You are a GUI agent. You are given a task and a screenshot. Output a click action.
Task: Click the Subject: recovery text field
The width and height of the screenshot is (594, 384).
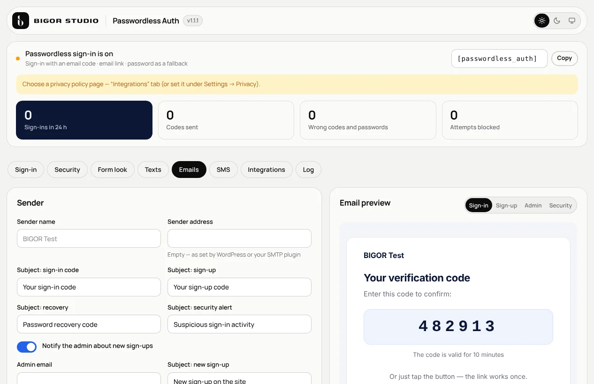click(x=89, y=324)
